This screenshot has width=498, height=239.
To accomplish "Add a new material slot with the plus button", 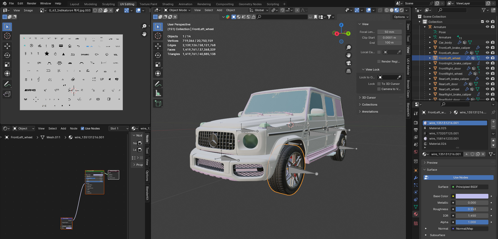I will click(493, 121).
